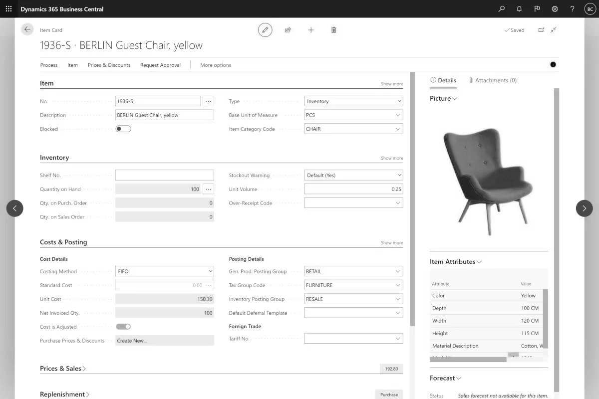Click Create New... for Purchase Prices
Screen dimensions: 599x399
(x=165, y=341)
